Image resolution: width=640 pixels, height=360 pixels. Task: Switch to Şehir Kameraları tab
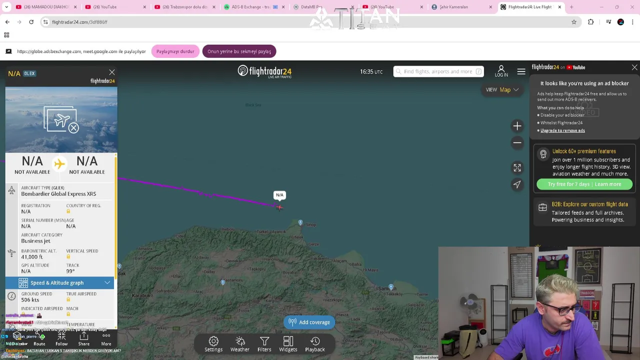click(461, 7)
